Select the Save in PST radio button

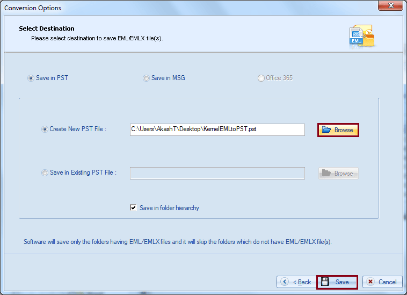pos(31,78)
